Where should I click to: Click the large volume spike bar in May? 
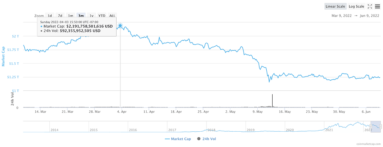[272, 101]
